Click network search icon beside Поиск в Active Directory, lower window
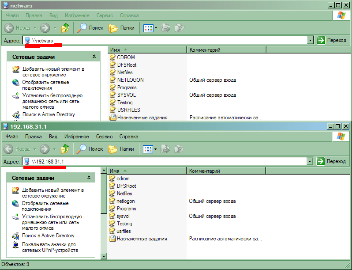 [15, 236]
